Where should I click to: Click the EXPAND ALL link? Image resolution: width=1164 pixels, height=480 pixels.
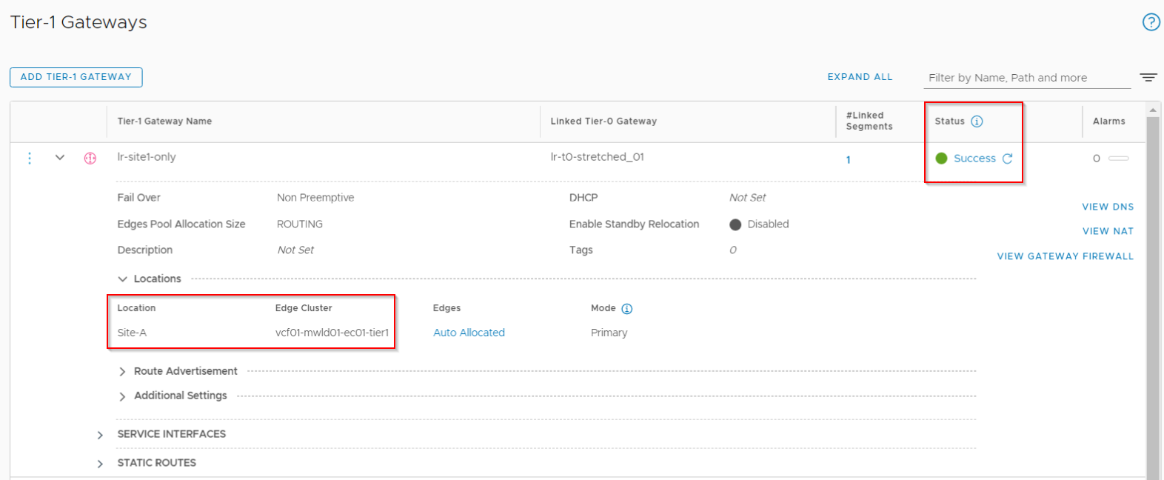coord(860,77)
